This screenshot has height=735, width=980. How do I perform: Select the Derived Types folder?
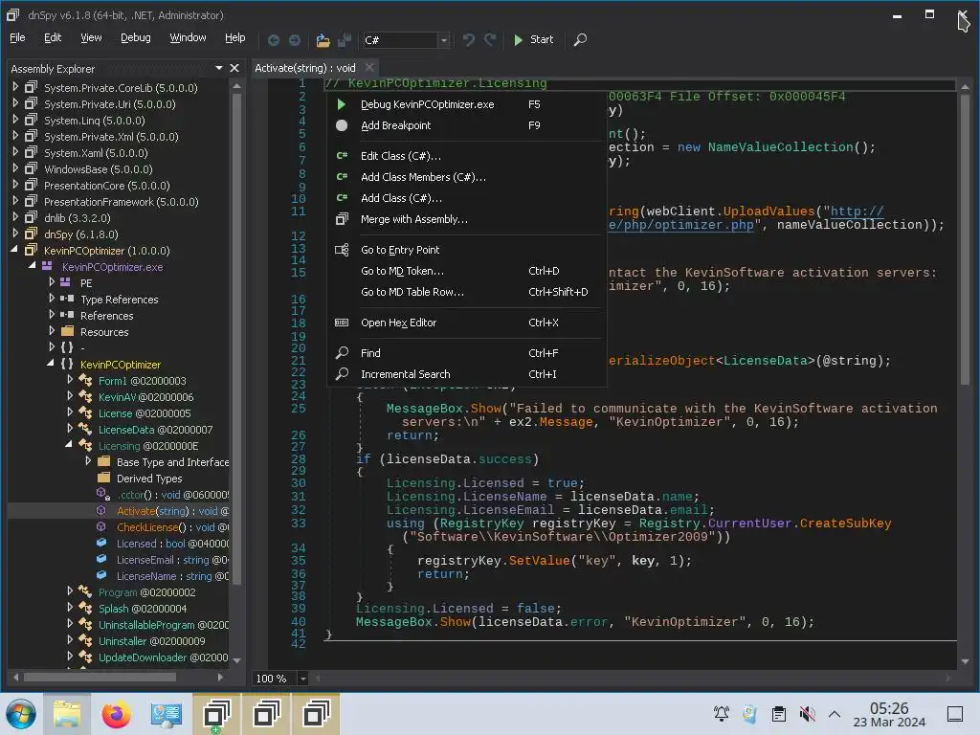click(149, 479)
